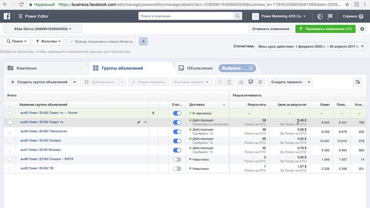Click the Создать группу объявлений button
The width and height of the screenshot is (370, 208).
pos(39,82)
